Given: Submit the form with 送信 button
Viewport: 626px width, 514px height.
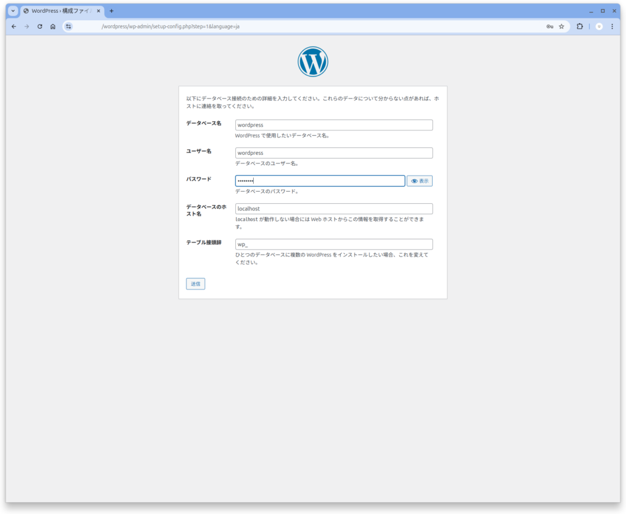Looking at the screenshot, I should point(195,284).
